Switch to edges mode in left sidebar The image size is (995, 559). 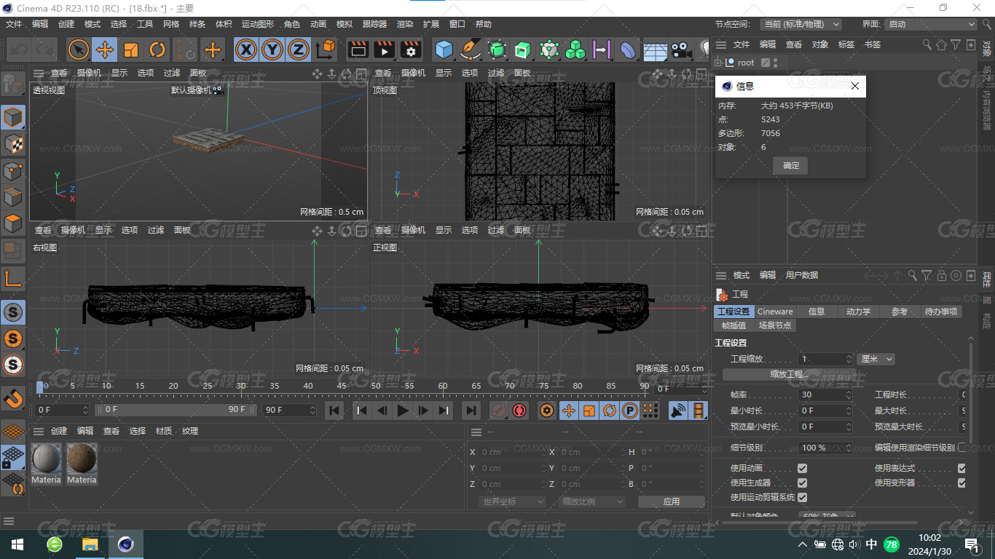pyautogui.click(x=13, y=197)
